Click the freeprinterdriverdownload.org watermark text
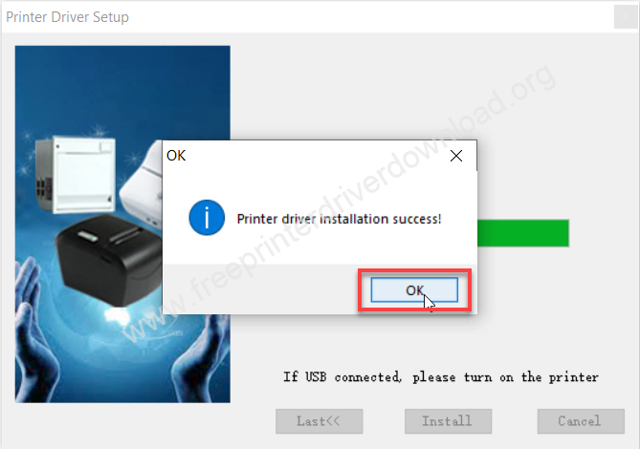Image resolution: width=640 pixels, height=449 pixels. click(x=339, y=203)
